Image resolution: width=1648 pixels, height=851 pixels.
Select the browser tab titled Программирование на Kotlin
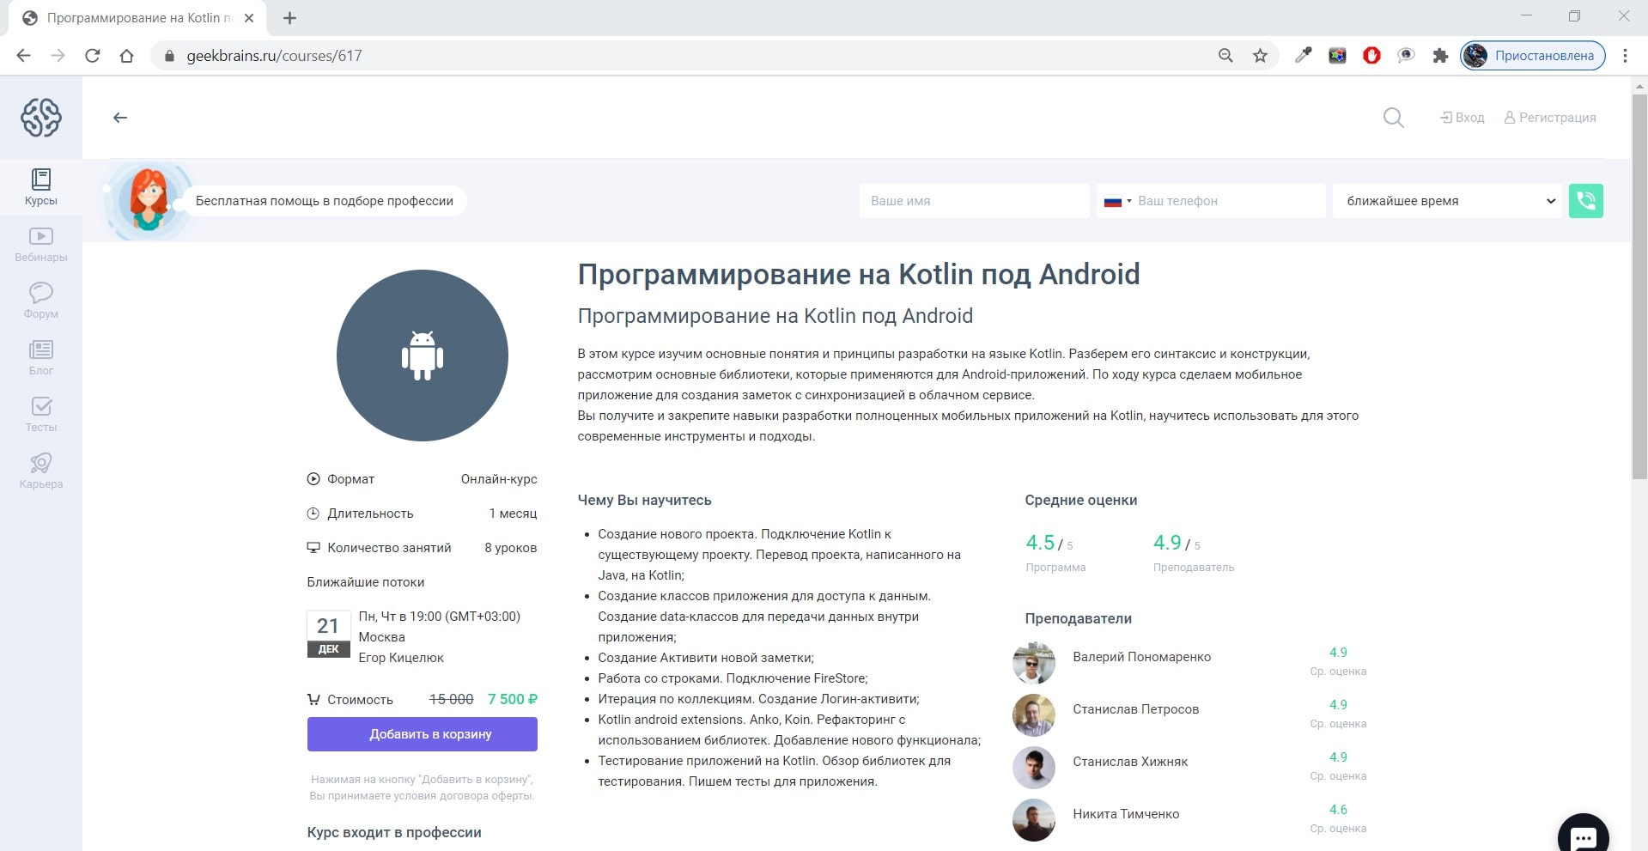point(137,18)
